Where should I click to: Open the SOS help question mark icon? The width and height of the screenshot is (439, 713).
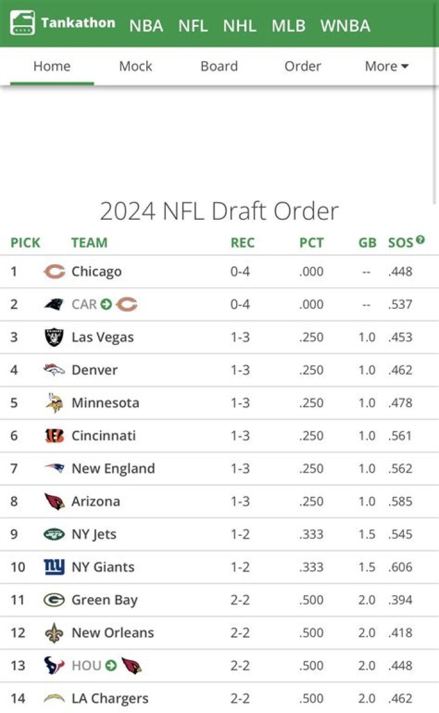tap(420, 239)
